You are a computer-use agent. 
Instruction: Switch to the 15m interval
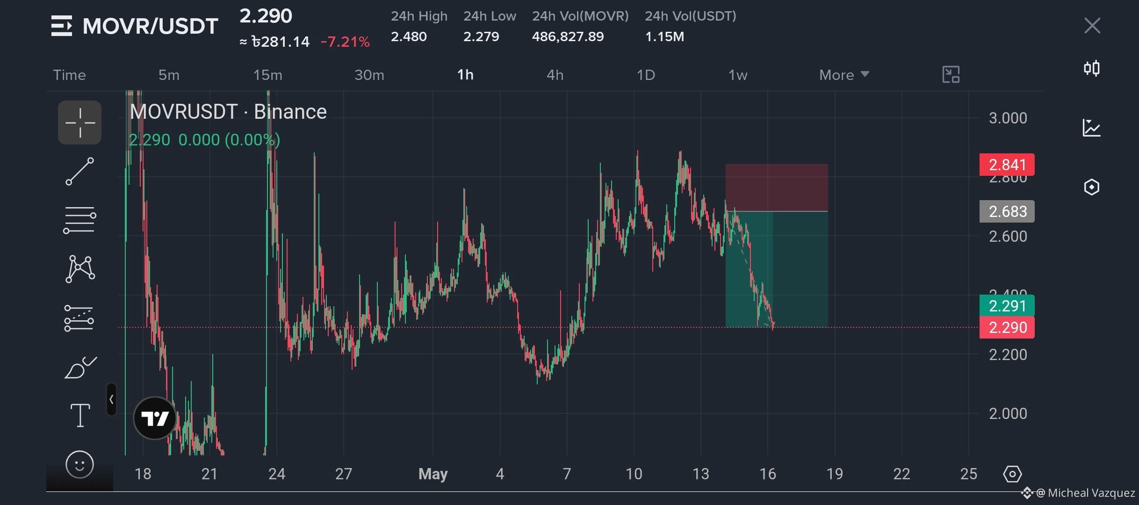click(268, 75)
